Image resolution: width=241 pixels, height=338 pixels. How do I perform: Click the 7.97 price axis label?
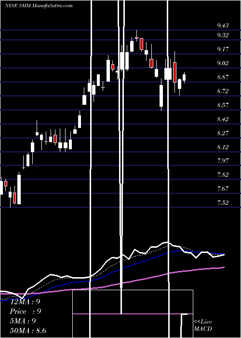[223, 161]
